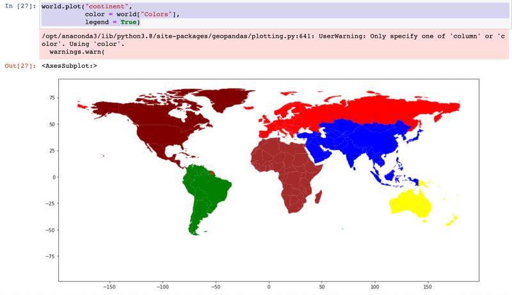Viewport: 512px width, 295px height.
Task: Click the yellow New Zealand islands
Action: coord(452,220)
